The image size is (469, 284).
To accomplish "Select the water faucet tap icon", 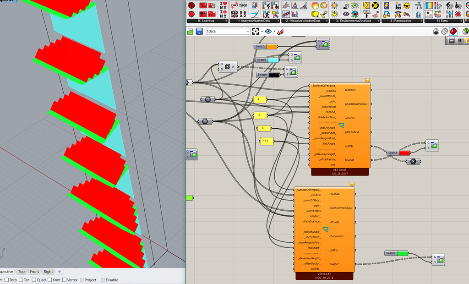I will pyautogui.click(x=419, y=5).
